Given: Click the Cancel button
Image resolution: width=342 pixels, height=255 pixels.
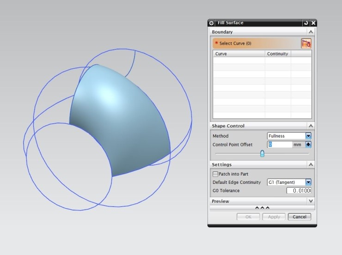Looking at the screenshot, I should [x=299, y=217].
